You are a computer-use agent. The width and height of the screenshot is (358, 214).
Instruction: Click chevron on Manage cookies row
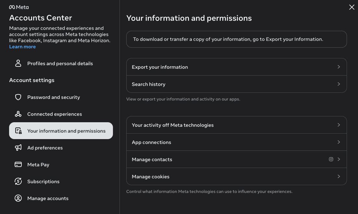point(339,176)
